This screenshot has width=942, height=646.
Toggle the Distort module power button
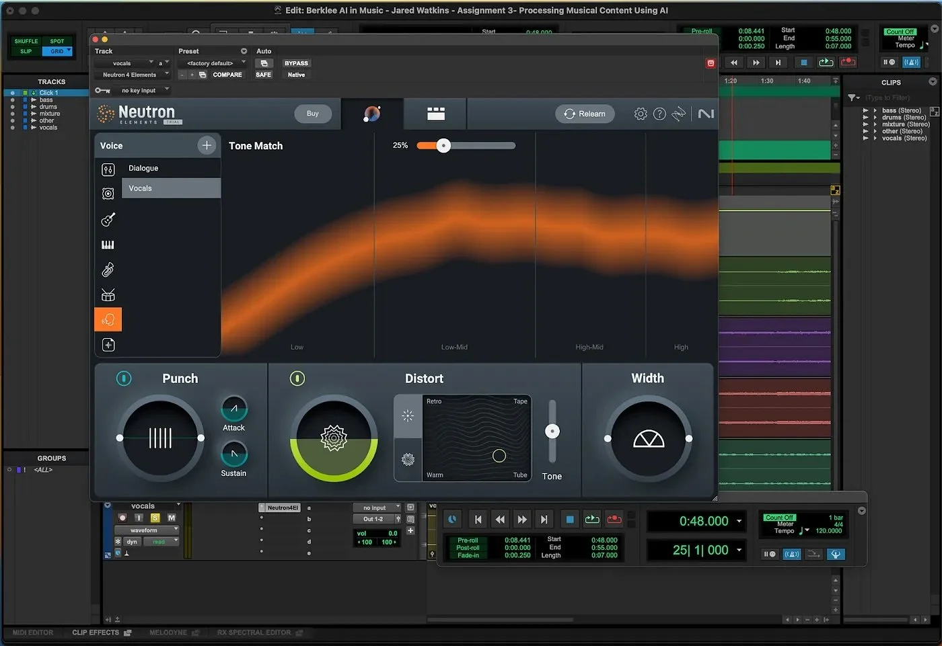(297, 378)
